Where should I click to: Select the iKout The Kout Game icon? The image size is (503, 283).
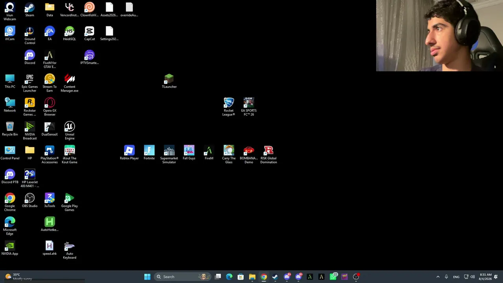(70, 155)
